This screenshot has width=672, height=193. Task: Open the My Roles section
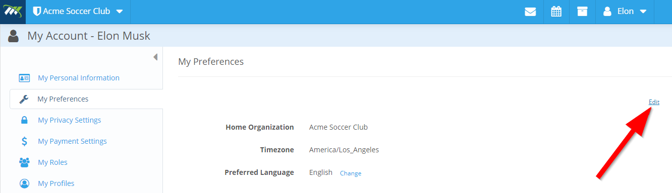pos(52,162)
